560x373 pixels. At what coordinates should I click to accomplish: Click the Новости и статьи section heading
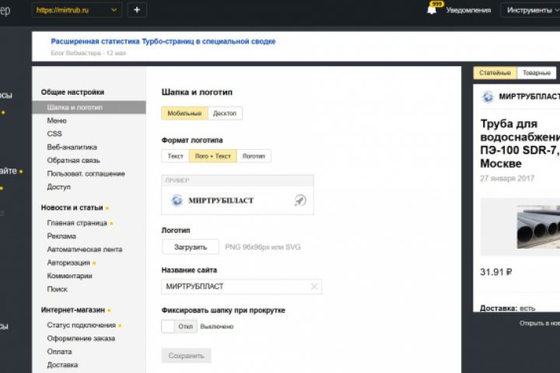point(72,207)
